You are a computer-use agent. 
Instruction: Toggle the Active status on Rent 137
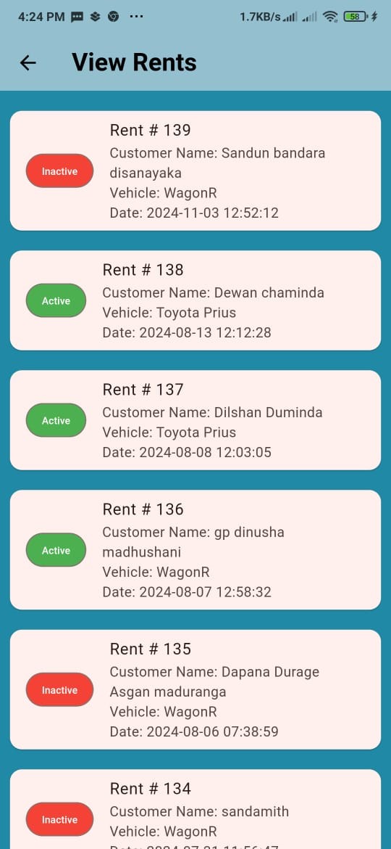pyautogui.click(x=56, y=420)
